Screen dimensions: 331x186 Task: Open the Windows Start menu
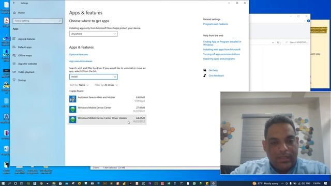click(x=3, y=183)
